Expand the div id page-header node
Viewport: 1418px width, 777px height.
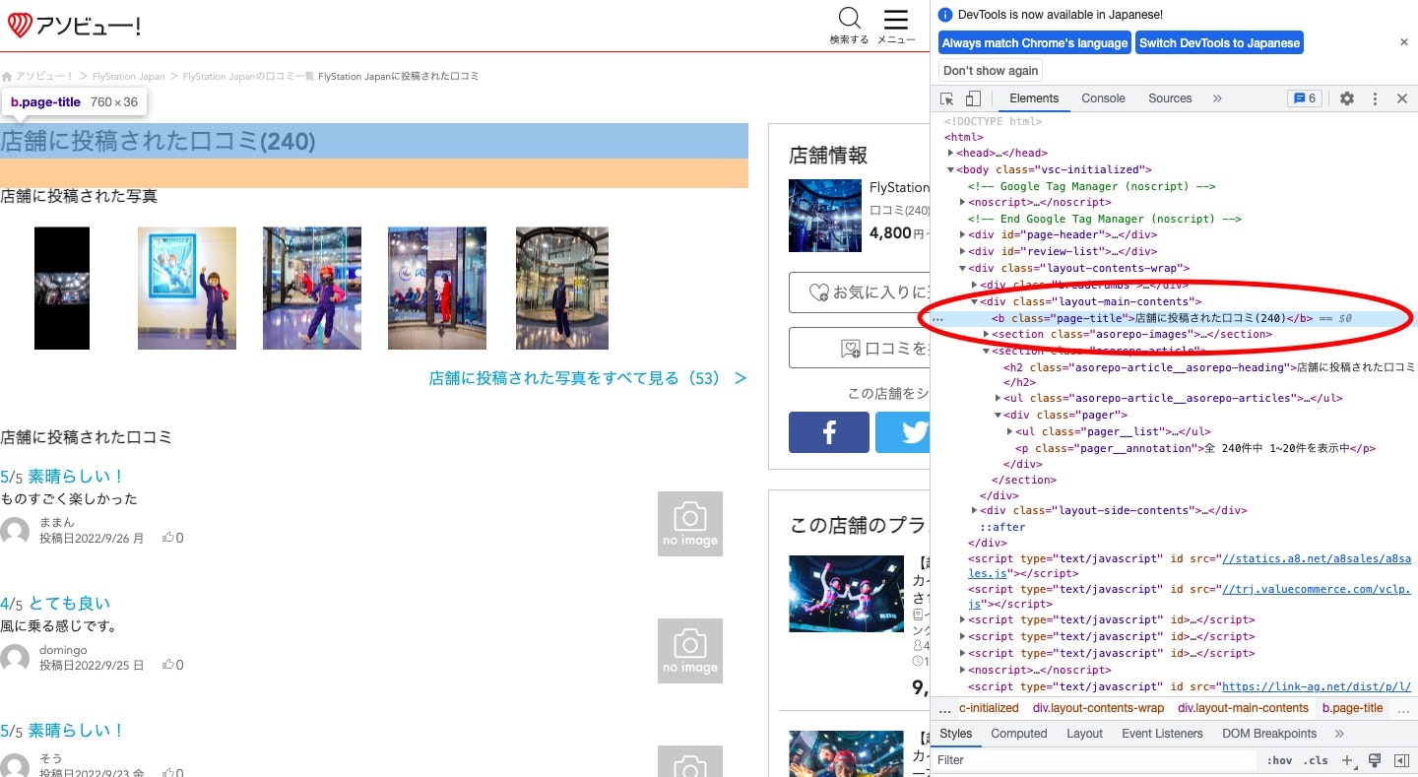pos(963,235)
